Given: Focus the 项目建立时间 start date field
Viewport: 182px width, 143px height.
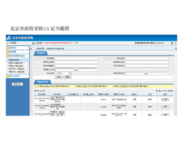Looking at the screenshot, I should [65, 70].
